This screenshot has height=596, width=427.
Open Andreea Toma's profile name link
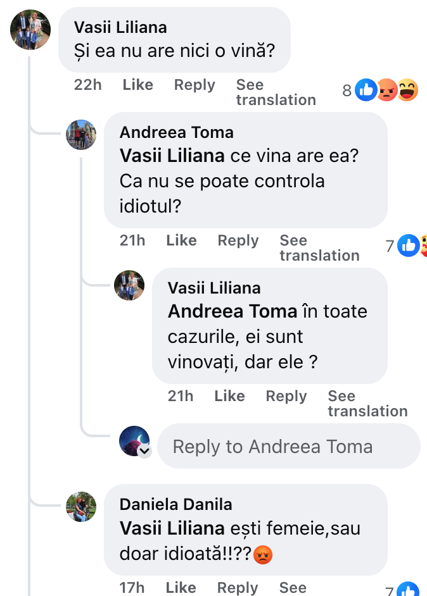176,132
